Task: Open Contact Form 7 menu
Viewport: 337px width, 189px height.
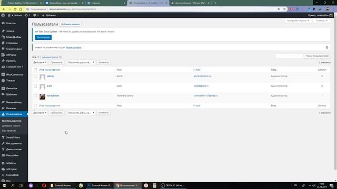Action: (x=14, y=67)
